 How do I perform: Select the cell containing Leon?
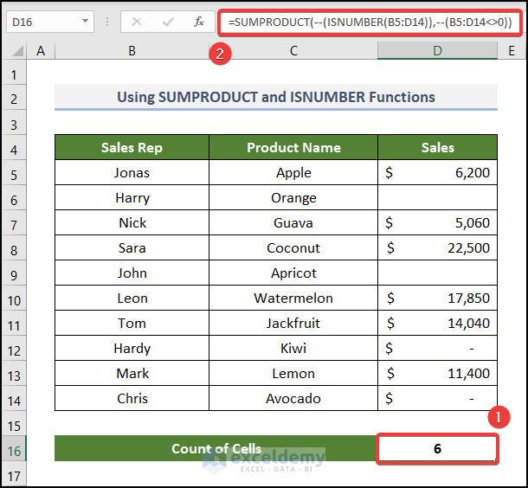pos(132,299)
